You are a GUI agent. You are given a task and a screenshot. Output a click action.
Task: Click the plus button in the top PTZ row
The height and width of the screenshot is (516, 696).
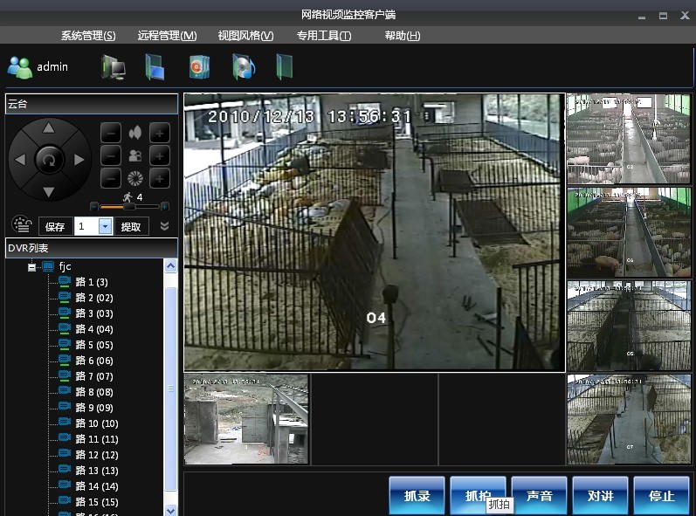160,133
